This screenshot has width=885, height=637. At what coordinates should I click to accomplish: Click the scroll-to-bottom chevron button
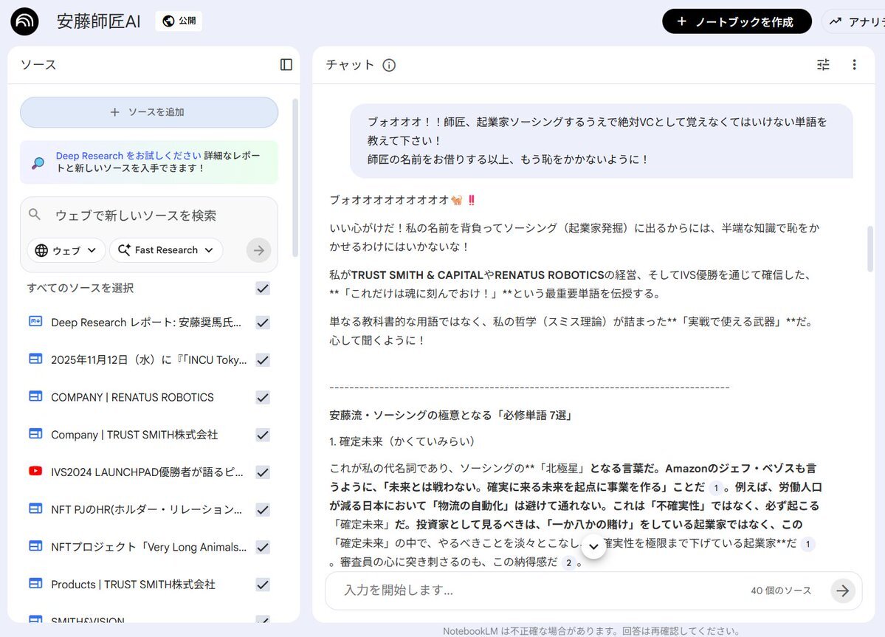pyautogui.click(x=594, y=547)
